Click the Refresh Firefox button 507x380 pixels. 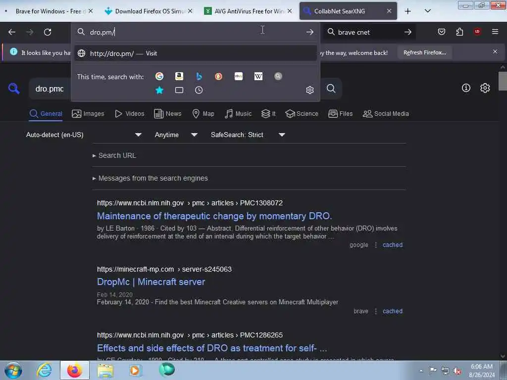click(x=424, y=52)
